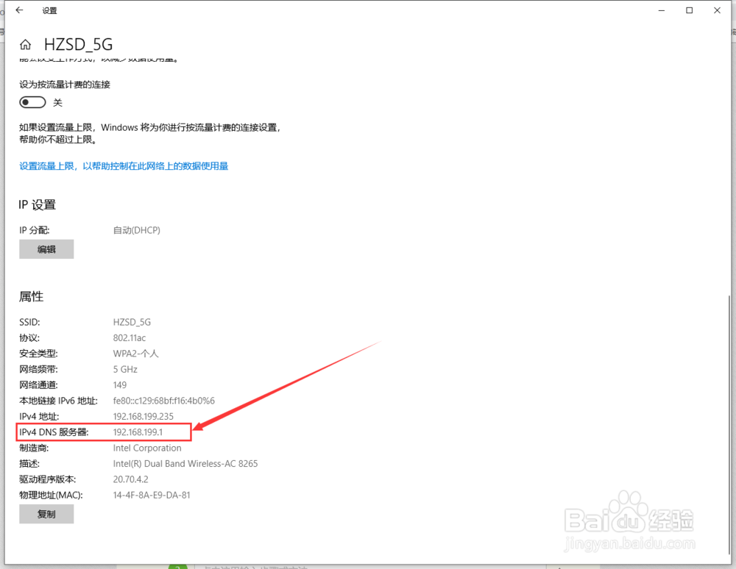The width and height of the screenshot is (736, 569).
Task: Click the 复制 button to copy properties
Action: point(46,514)
